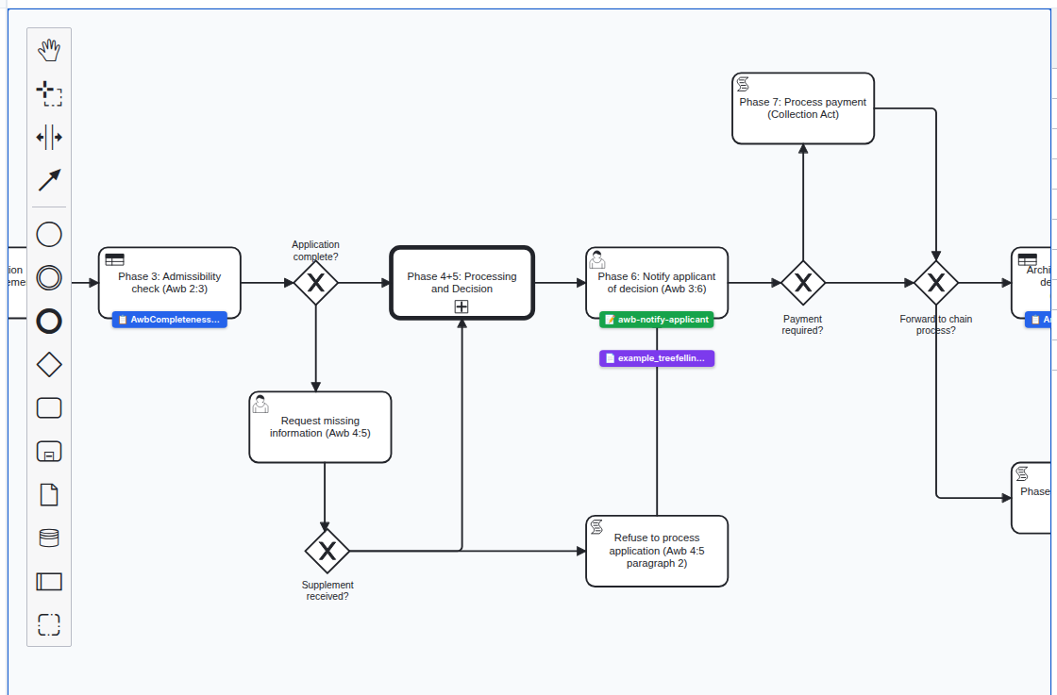Select the Phase 7: Process payment task
Viewport: 1057px width, 695px height.
click(x=803, y=107)
